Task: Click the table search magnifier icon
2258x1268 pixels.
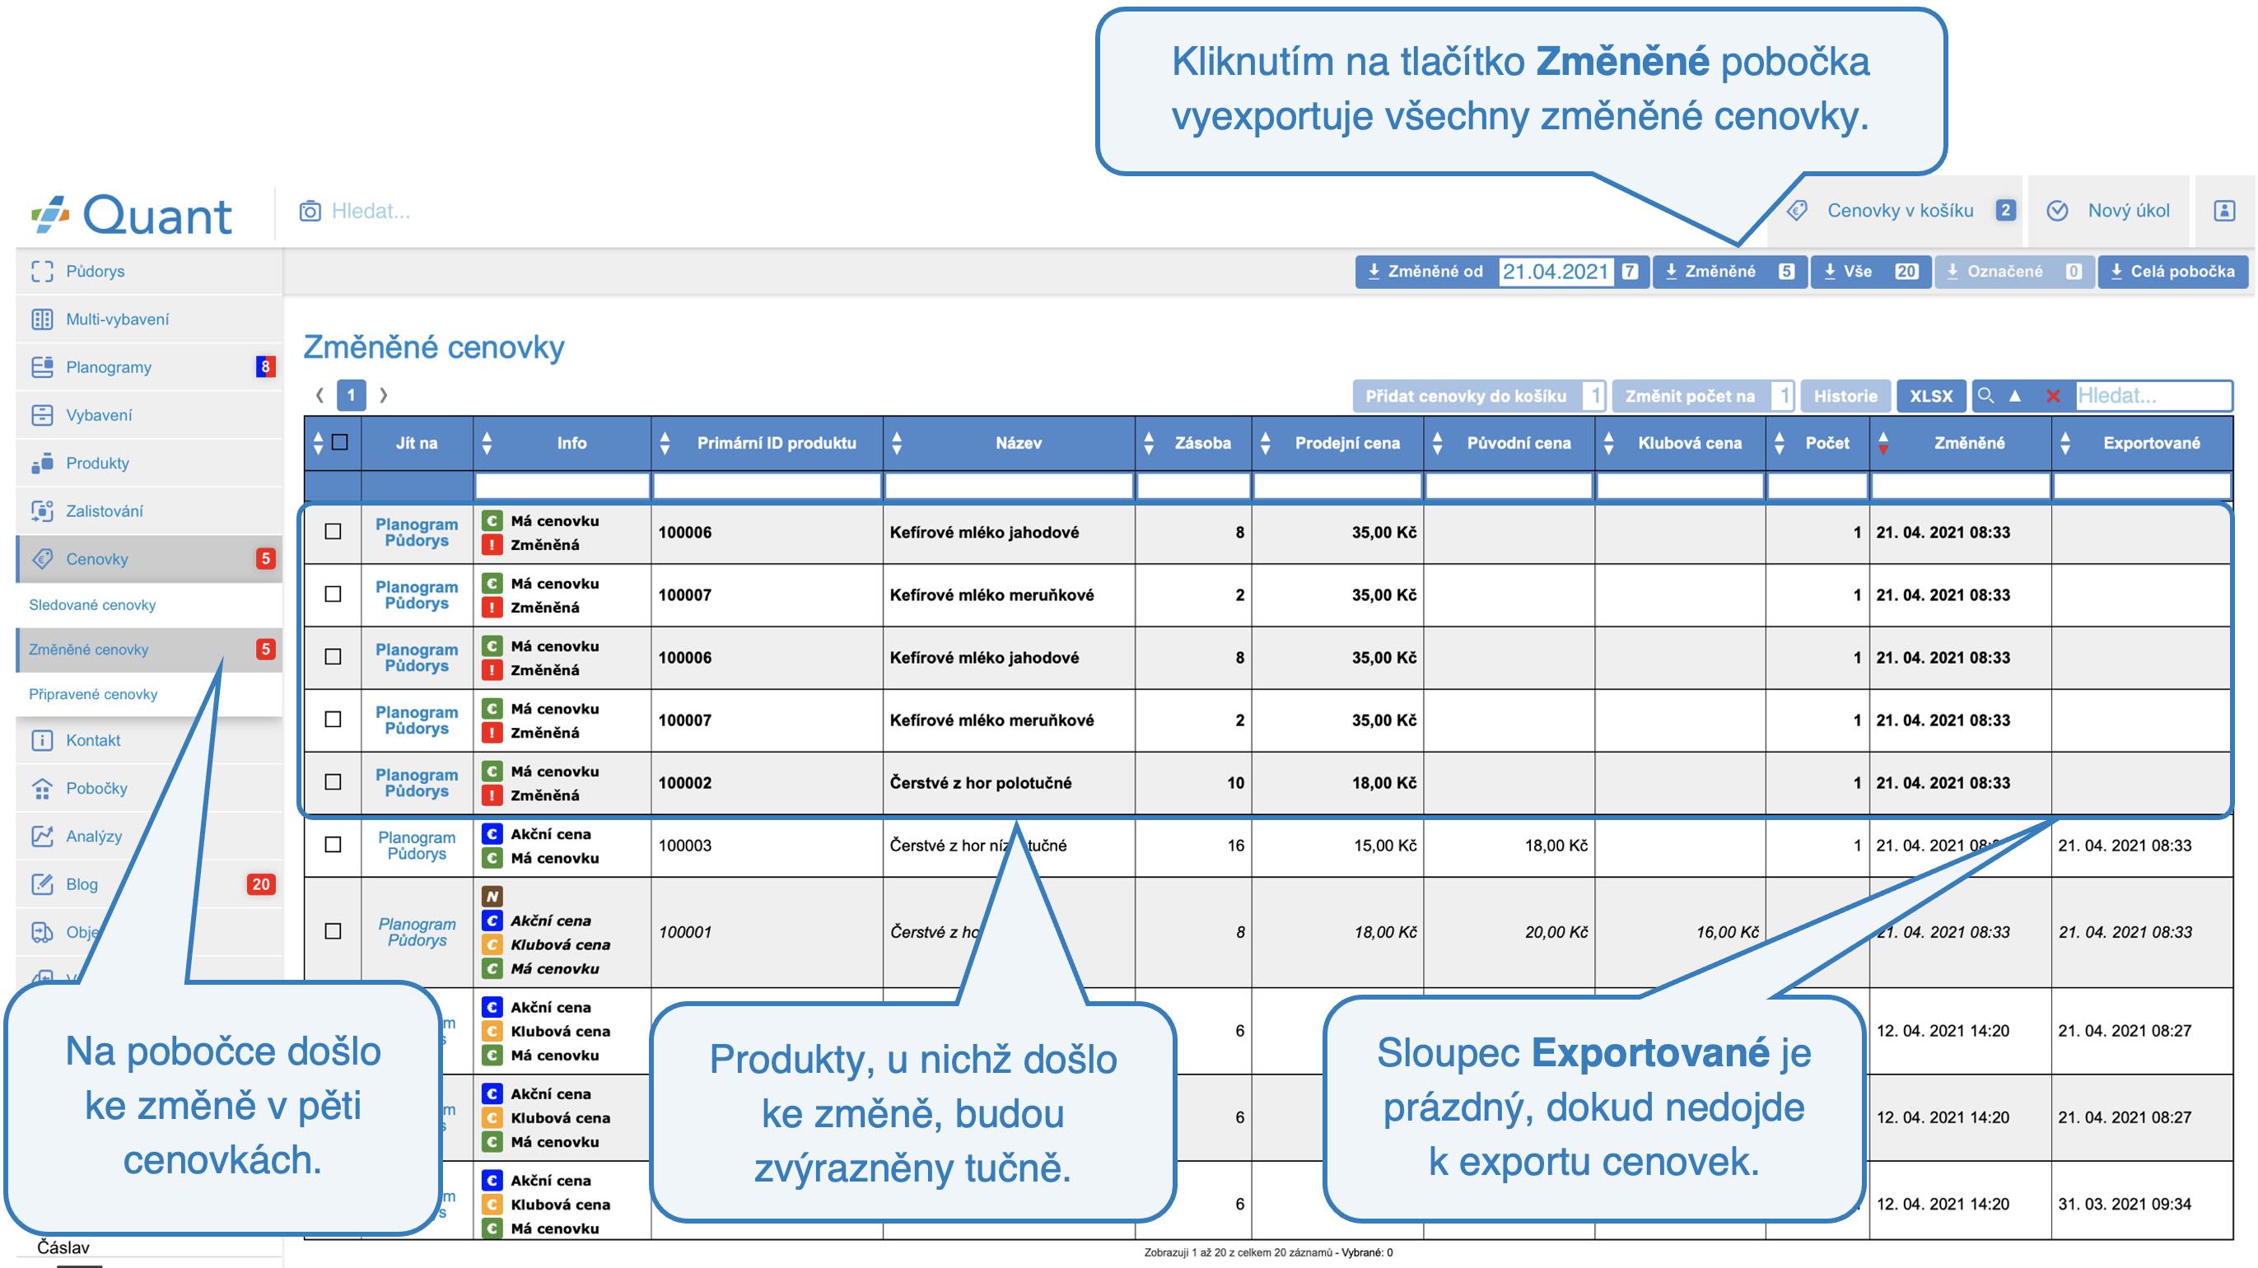Action: point(1986,395)
